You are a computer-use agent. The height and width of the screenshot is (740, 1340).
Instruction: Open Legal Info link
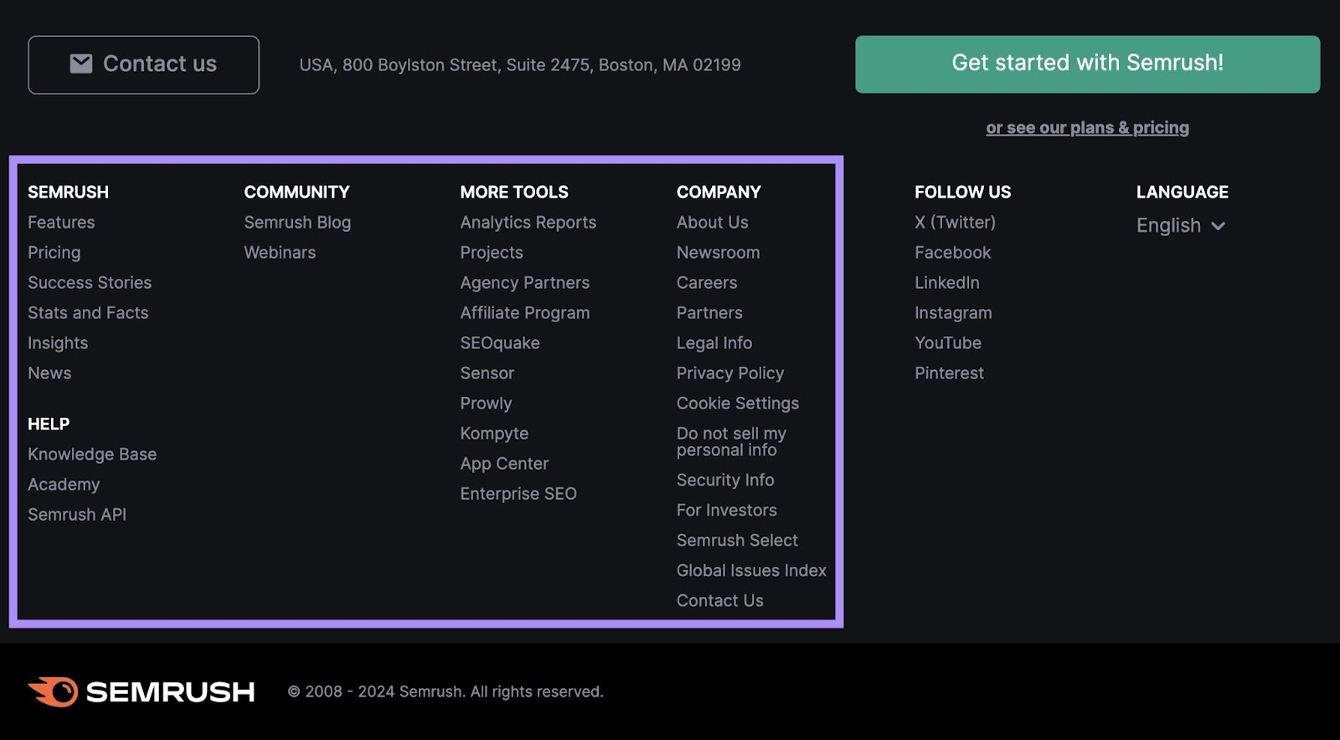(x=714, y=342)
